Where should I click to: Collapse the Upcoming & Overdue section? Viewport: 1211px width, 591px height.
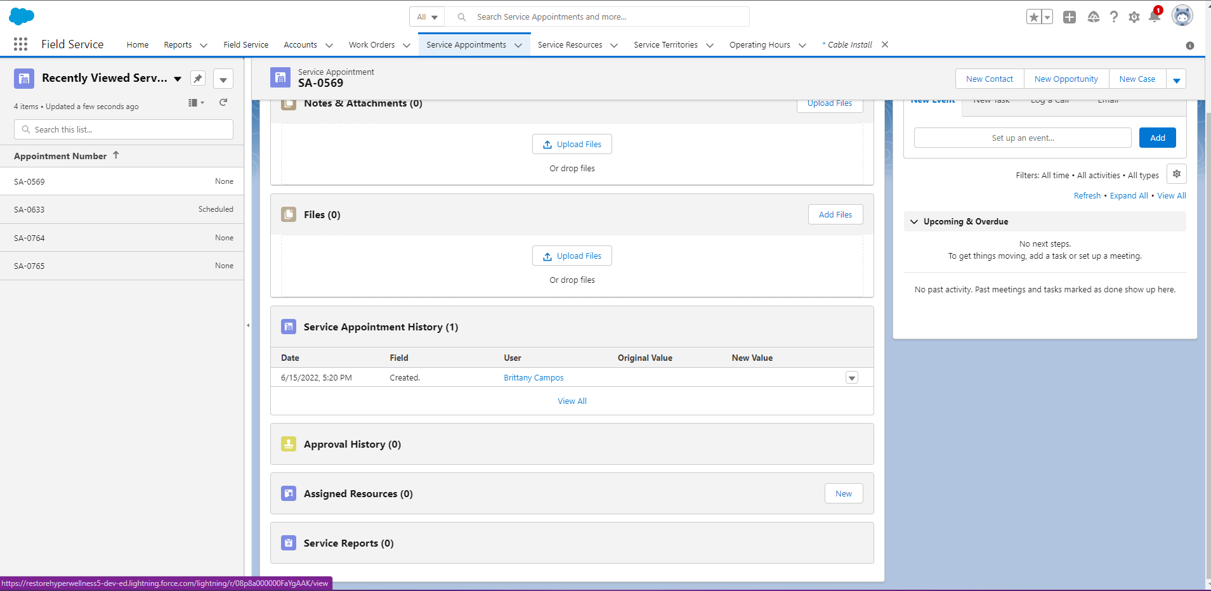914,221
